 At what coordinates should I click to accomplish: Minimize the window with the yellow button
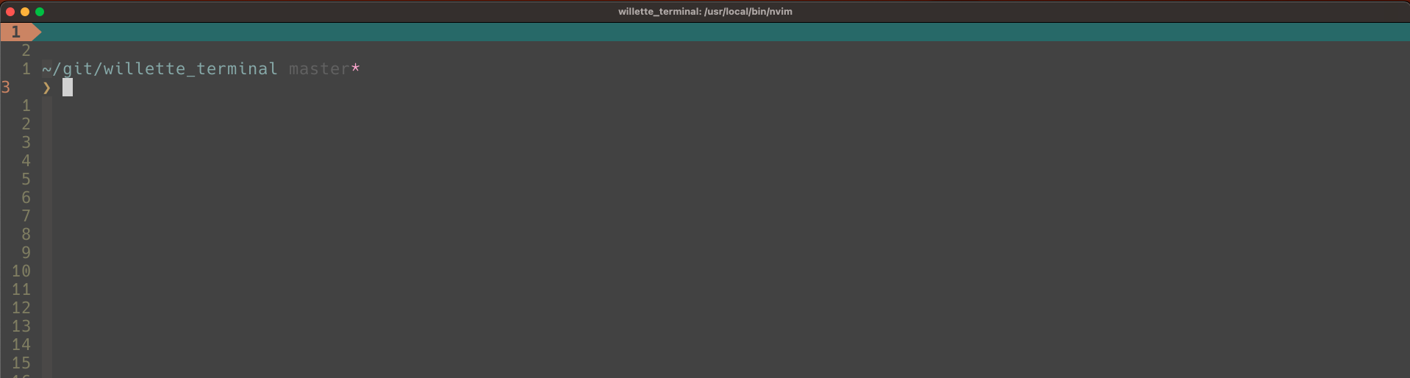click(x=25, y=12)
